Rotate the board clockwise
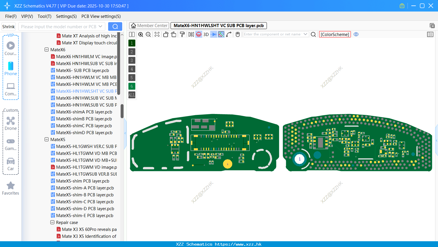Screen dimensions: 438x247 (173, 34)
